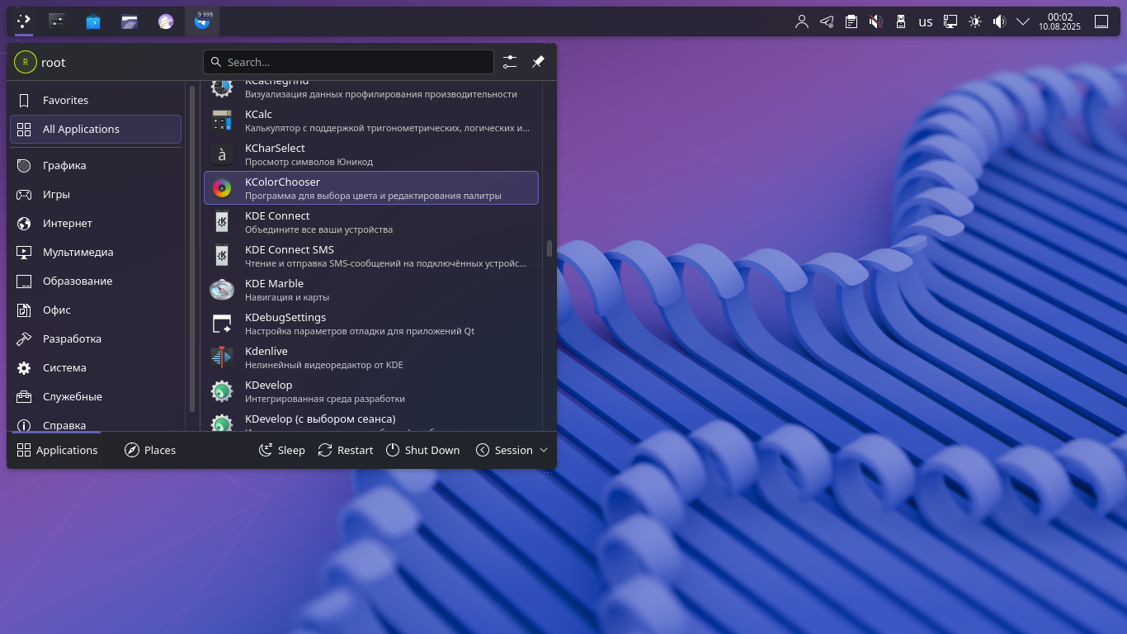
Task: Click the Telegram tray icon
Action: click(827, 22)
